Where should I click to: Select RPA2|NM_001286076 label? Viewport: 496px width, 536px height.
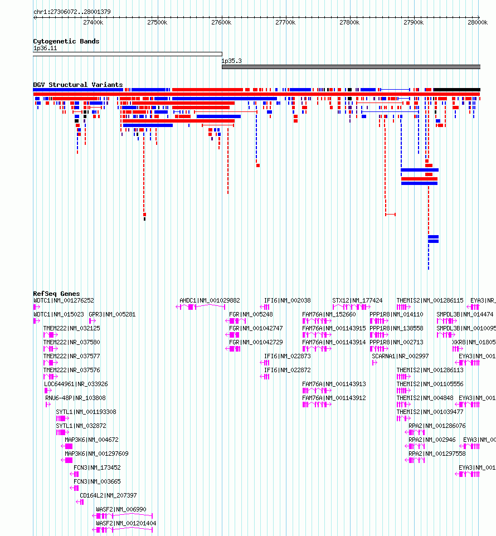437,426
